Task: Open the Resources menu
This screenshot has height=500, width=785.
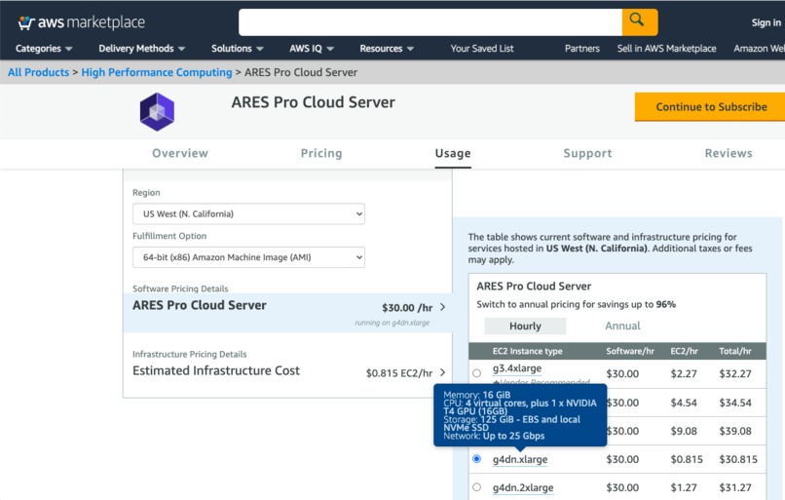Action: coord(386,49)
